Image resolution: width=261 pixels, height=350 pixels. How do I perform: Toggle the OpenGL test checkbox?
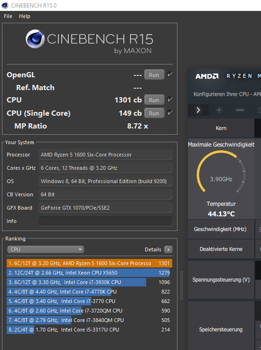coord(170,74)
